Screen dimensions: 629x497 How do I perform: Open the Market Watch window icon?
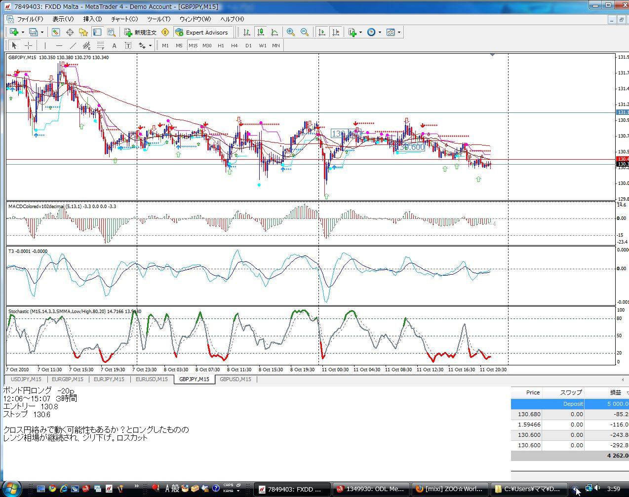point(56,32)
